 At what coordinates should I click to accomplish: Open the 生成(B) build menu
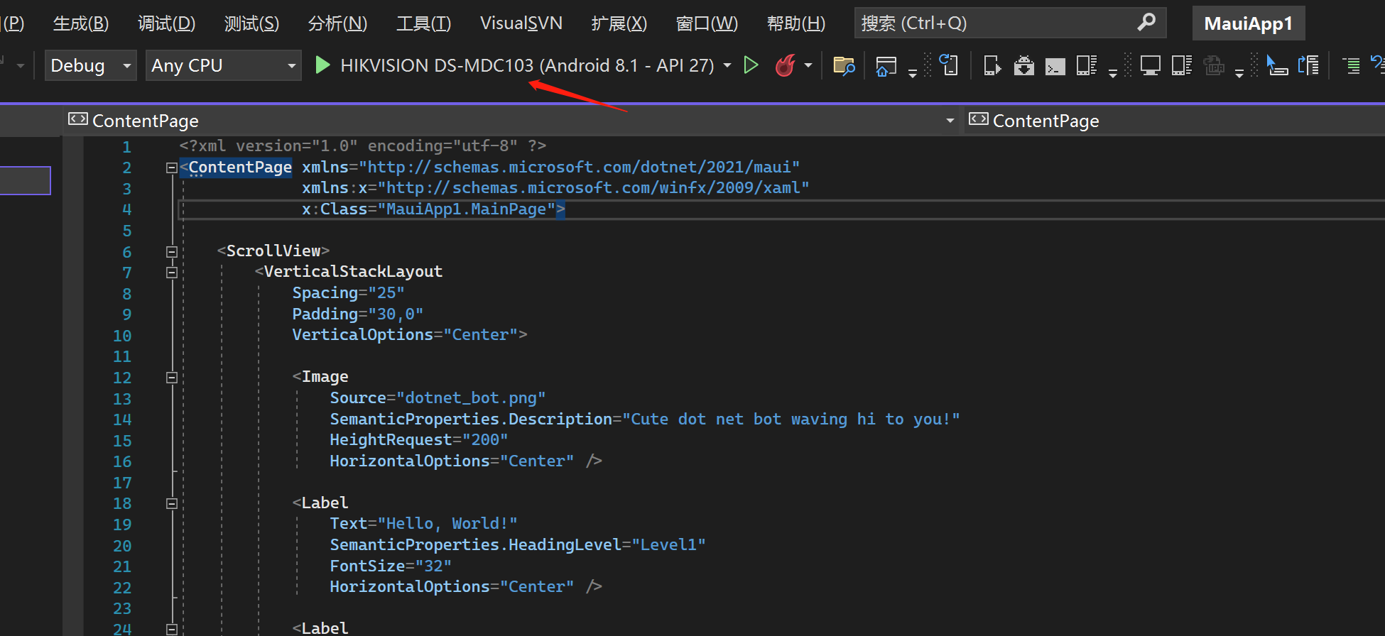pyautogui.click(x=81, y=23)
